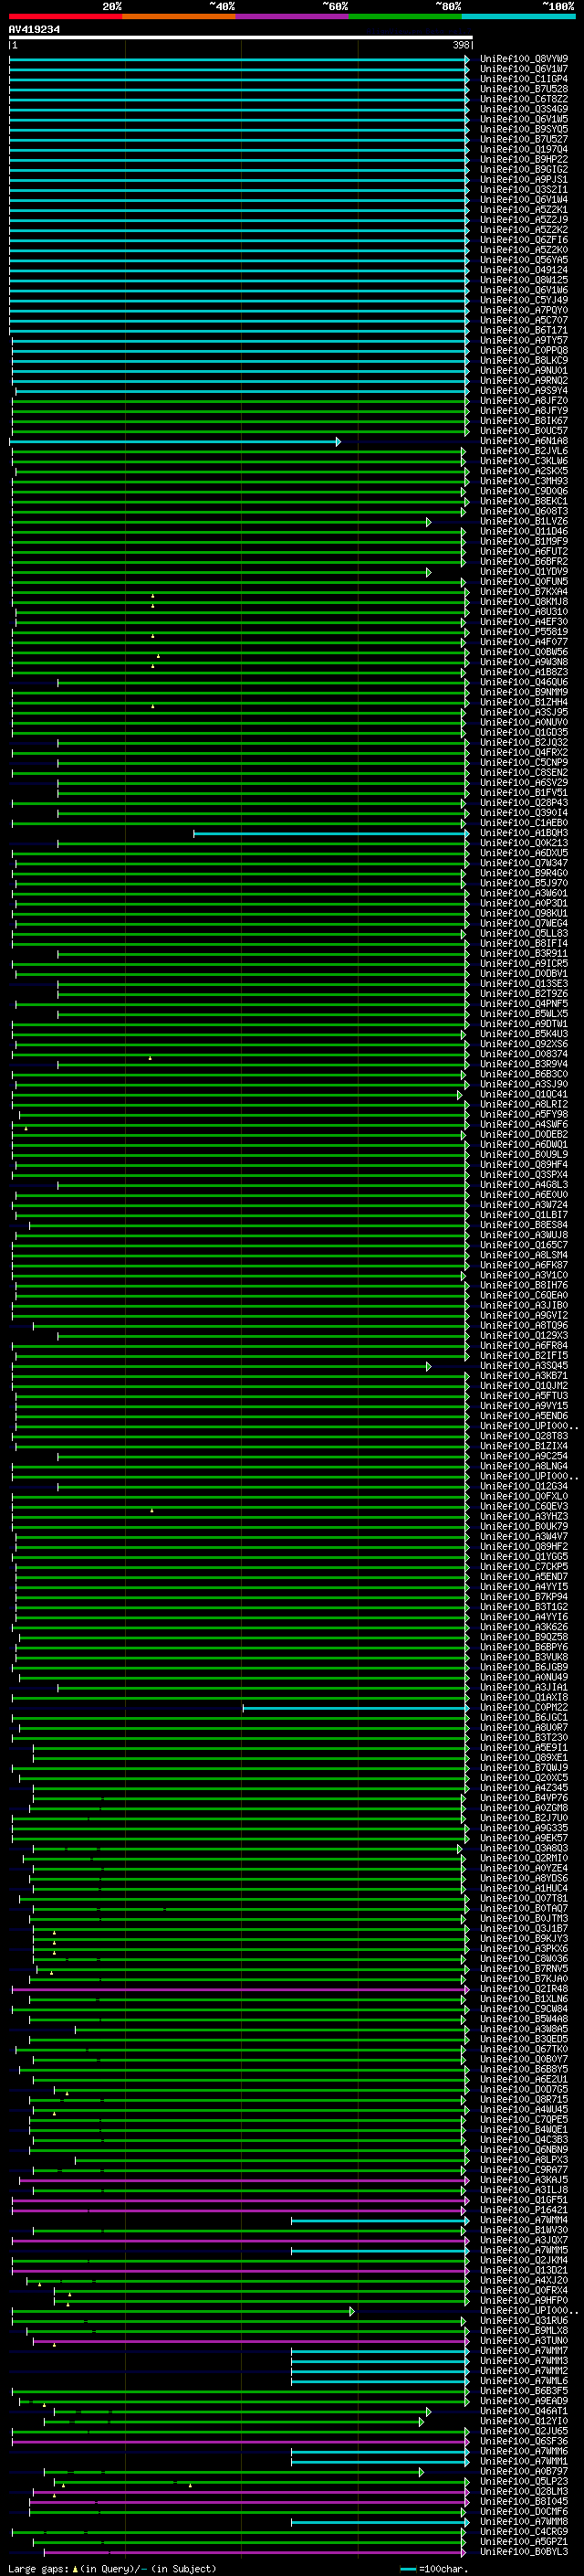
Task: Select the UniRef100_B8I045 label
Action: (x=524, y=2501)
